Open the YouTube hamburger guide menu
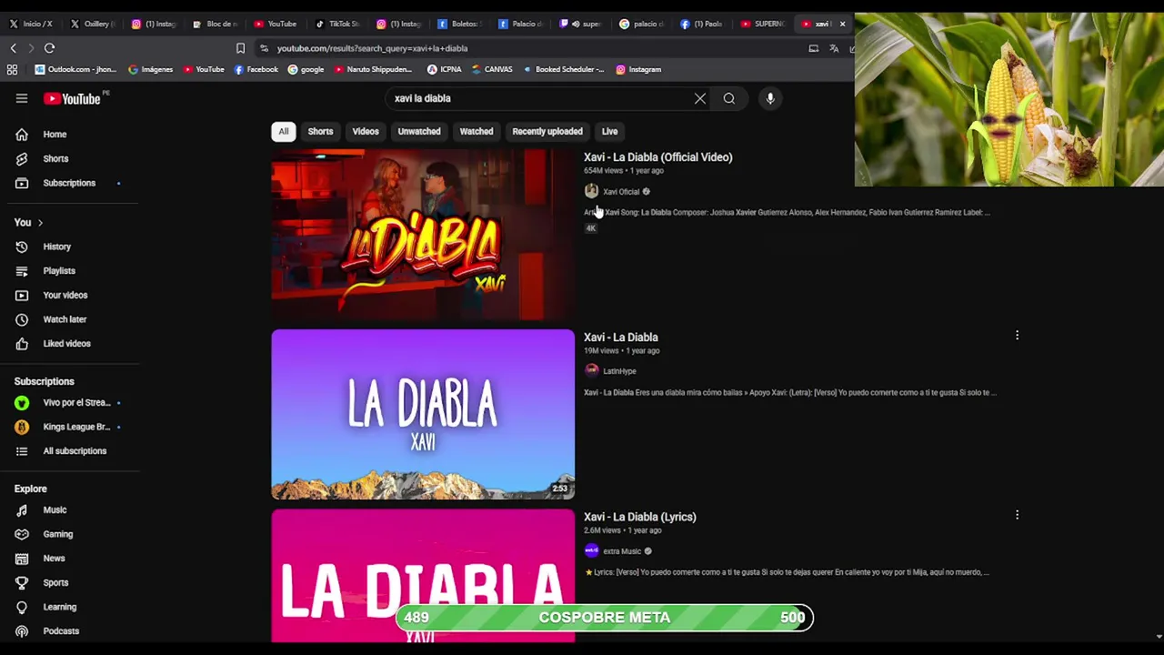Image resolution: width=1164 pixels, height=655 pixels. 22,98
